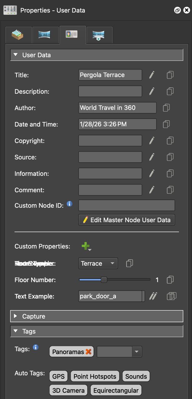The width and height of the screenshot is (192, 399).
Task: Remove the Panoramas tag with the X
Action: [x=89, y=352]
